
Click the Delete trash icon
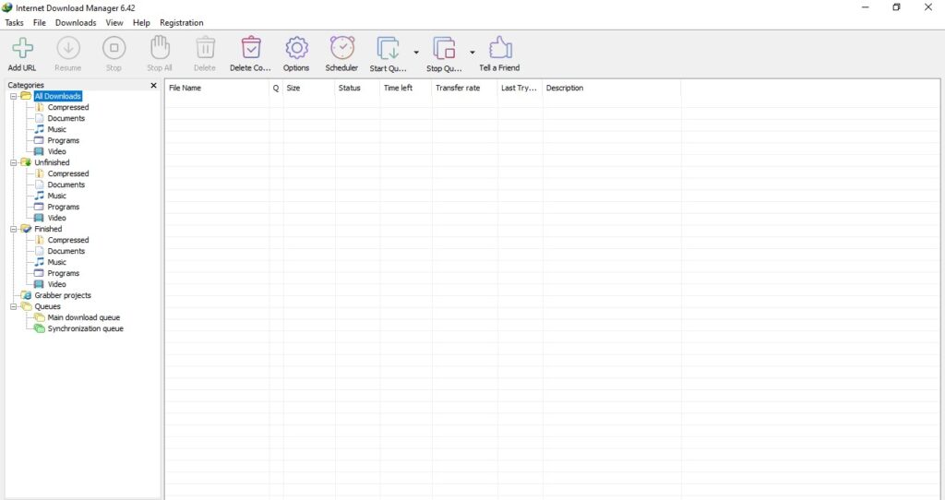[x=205, y=48]
